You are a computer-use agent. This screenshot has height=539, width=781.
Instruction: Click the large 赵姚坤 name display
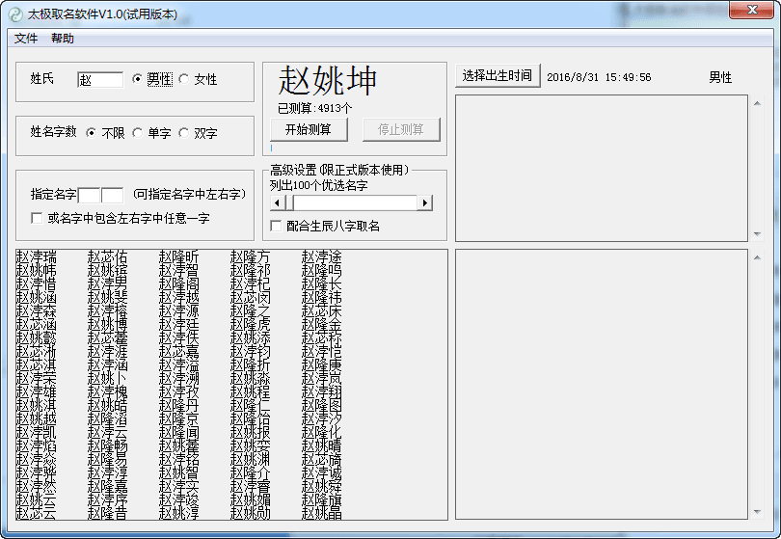(327, 80)
